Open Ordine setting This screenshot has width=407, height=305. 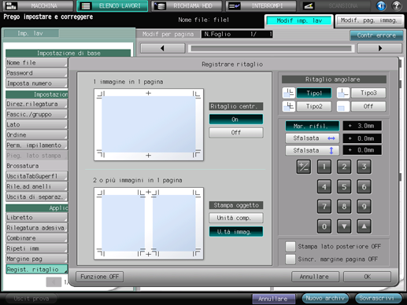tap(36, 135)
